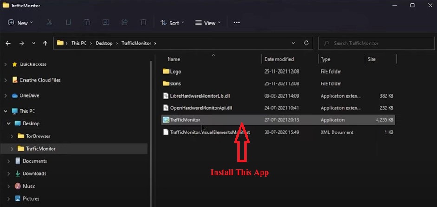The height and width of the screenshot is (207, 437).
Task: Click the navigation pane scrollbar
Action: click(x=151, y=133)
